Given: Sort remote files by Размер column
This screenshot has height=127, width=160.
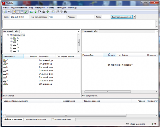Looking at the screenshot, I should point(109,55).
